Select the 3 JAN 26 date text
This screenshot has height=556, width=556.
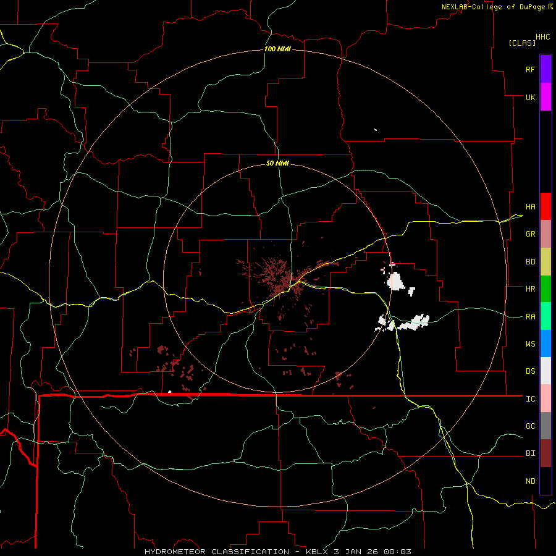pyautogui.click(x=356, y=552)
